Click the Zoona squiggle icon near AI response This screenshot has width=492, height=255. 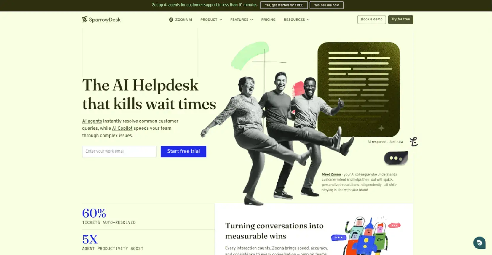(x=414, y=142)
